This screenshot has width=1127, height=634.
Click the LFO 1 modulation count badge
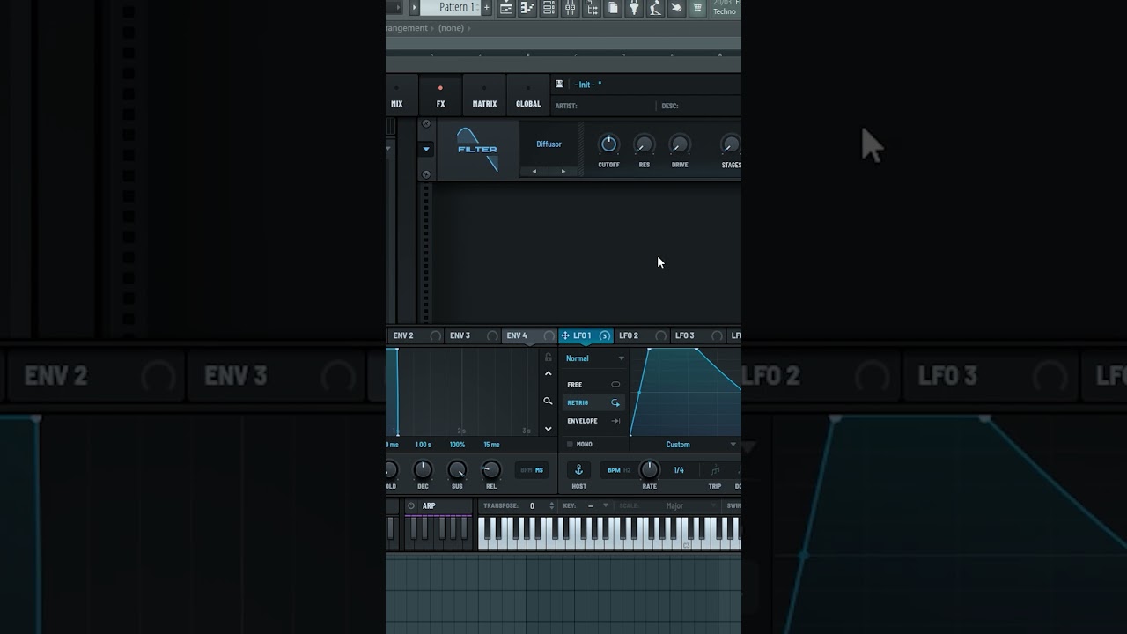[604, 335]
